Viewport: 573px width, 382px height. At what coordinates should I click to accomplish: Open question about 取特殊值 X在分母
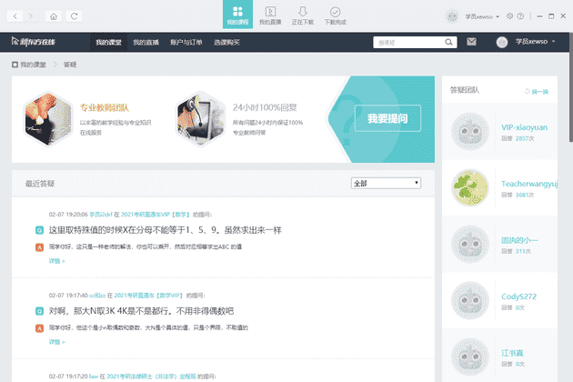pyautogui.click(x=166, y=230)
